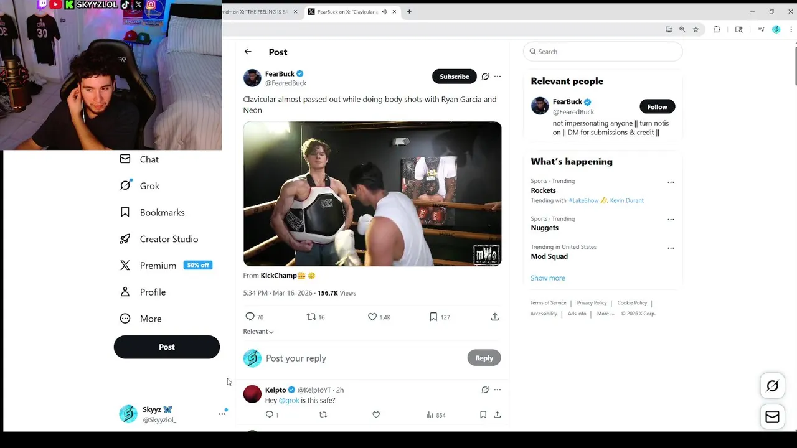Open replies via comment icon showing 70
Image resolution: width=797 pixels, height=448 pixels.
click(x=250, y=317)
